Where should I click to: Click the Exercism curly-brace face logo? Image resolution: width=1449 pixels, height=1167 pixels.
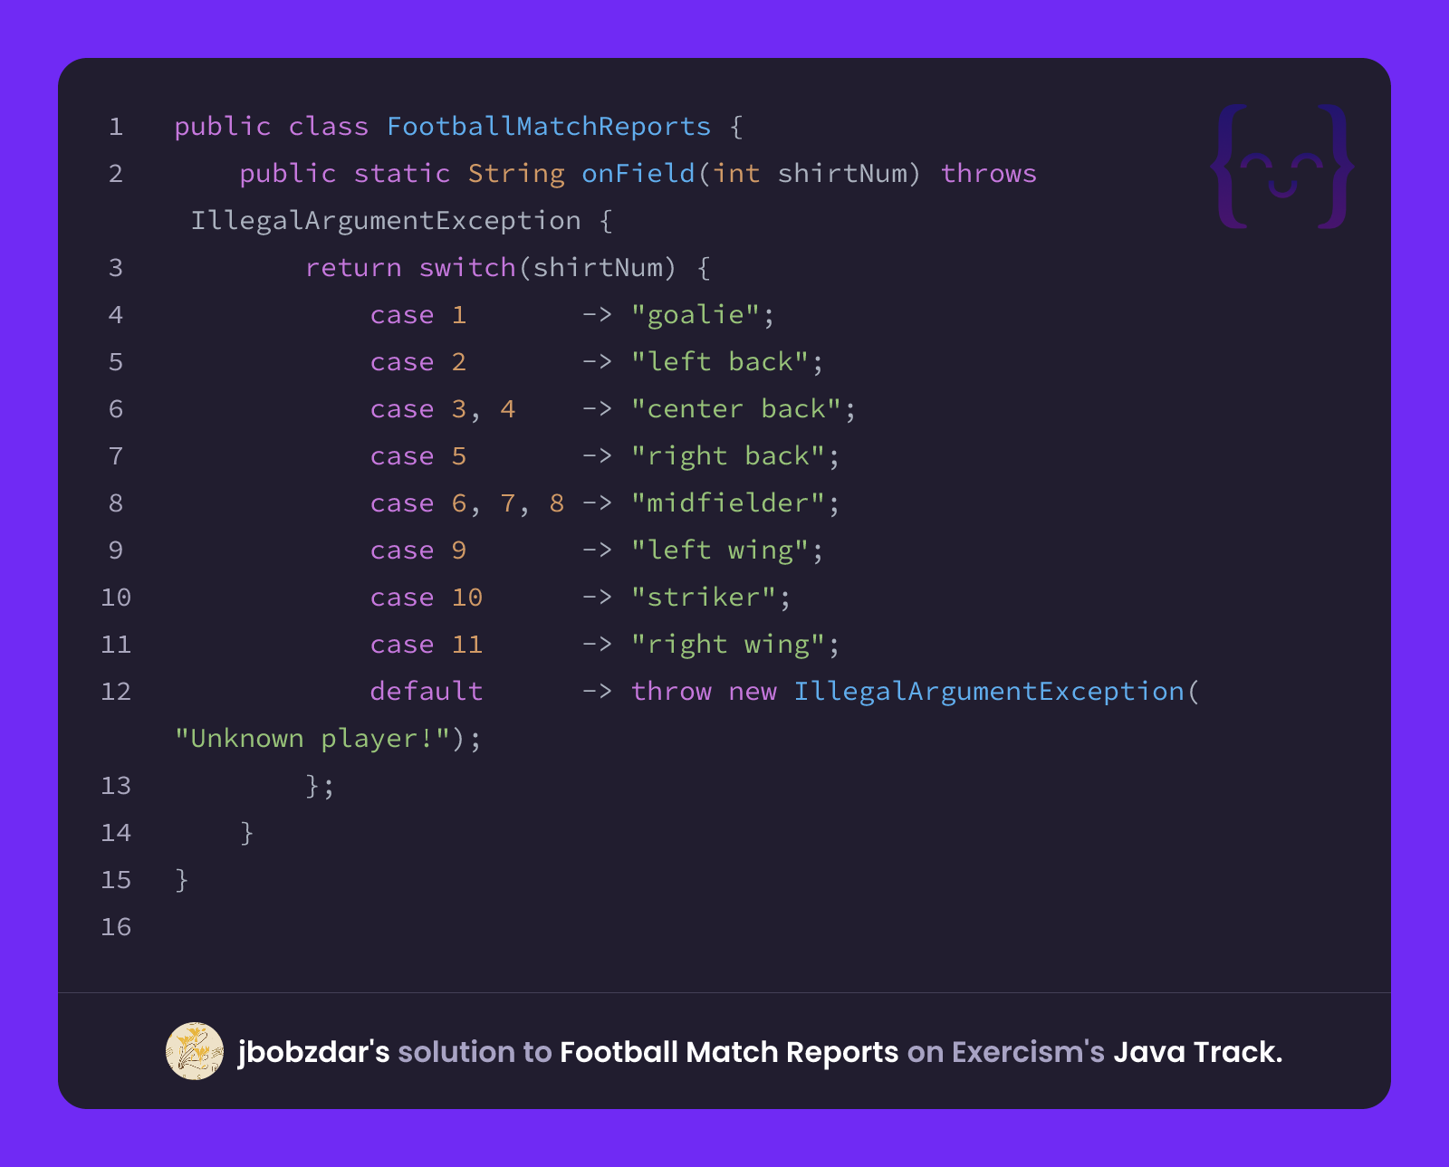(1282, 167)
